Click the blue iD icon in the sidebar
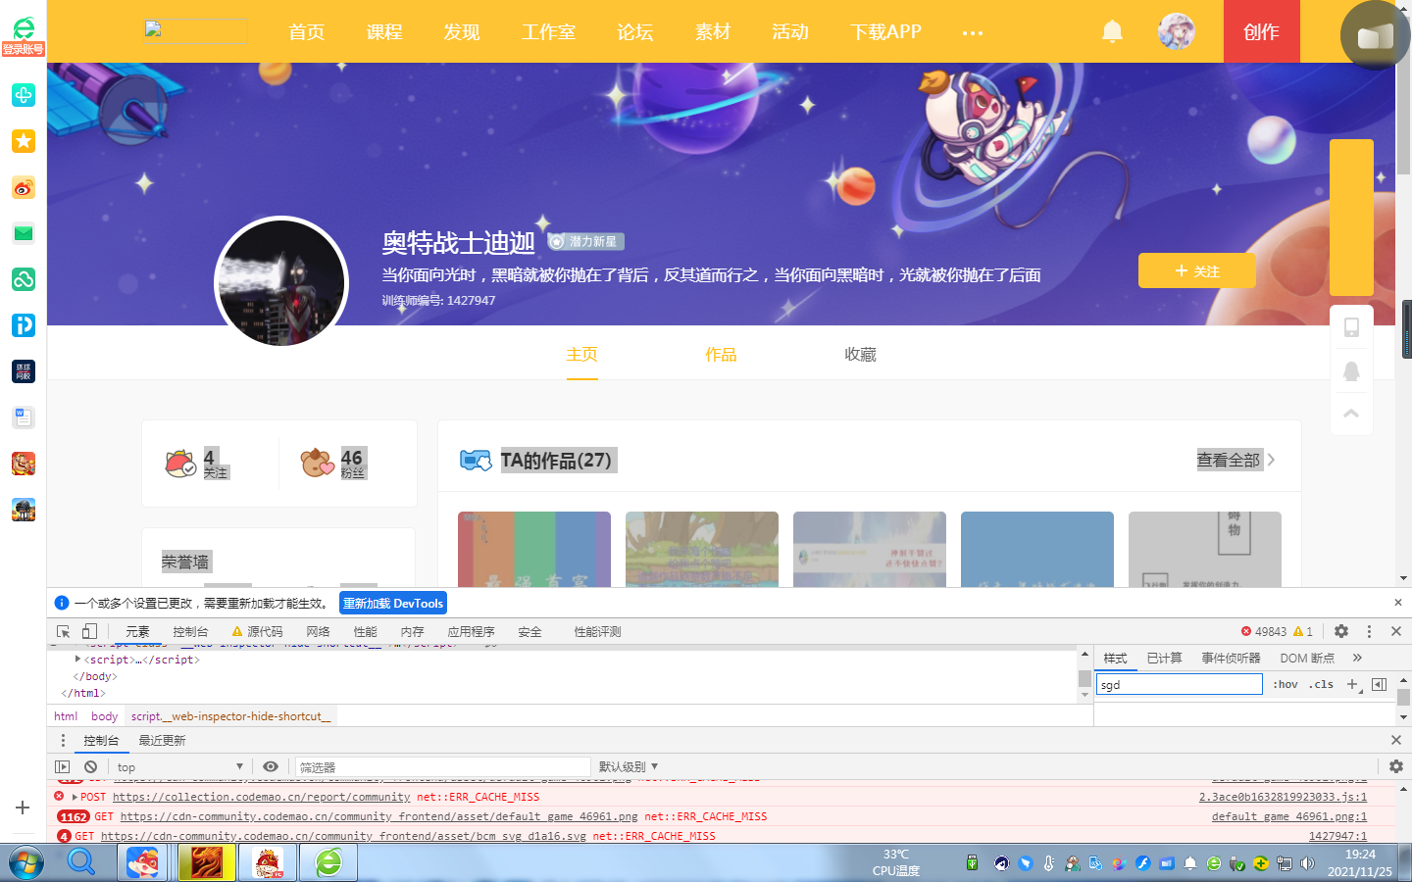Image resolution: width=1412 pixels, height=882 pixels. pos(24,324)
